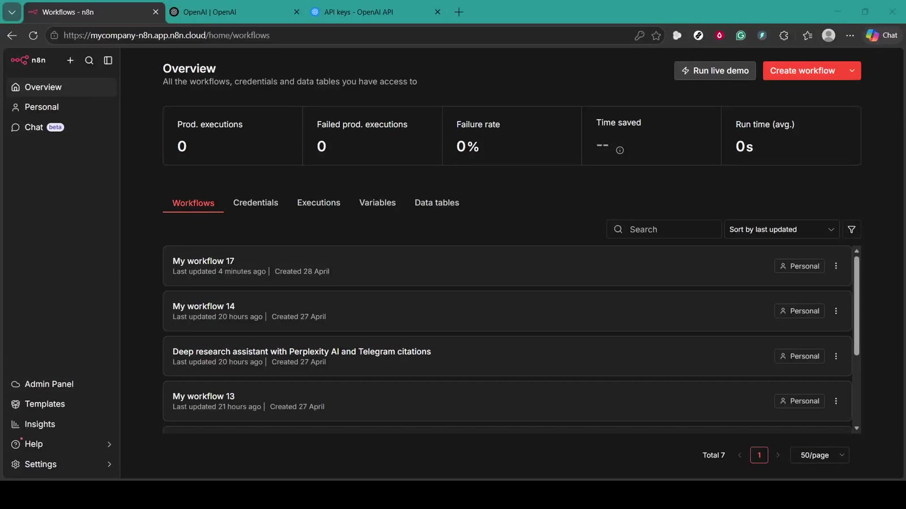The image size is (906, 509).
Task: Open browser settings ellipsis menu
Action: pos(850,36)
